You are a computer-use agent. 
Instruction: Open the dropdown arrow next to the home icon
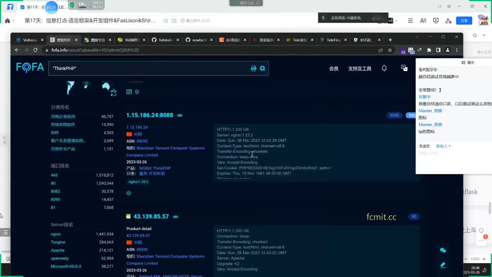pos(13,21)
